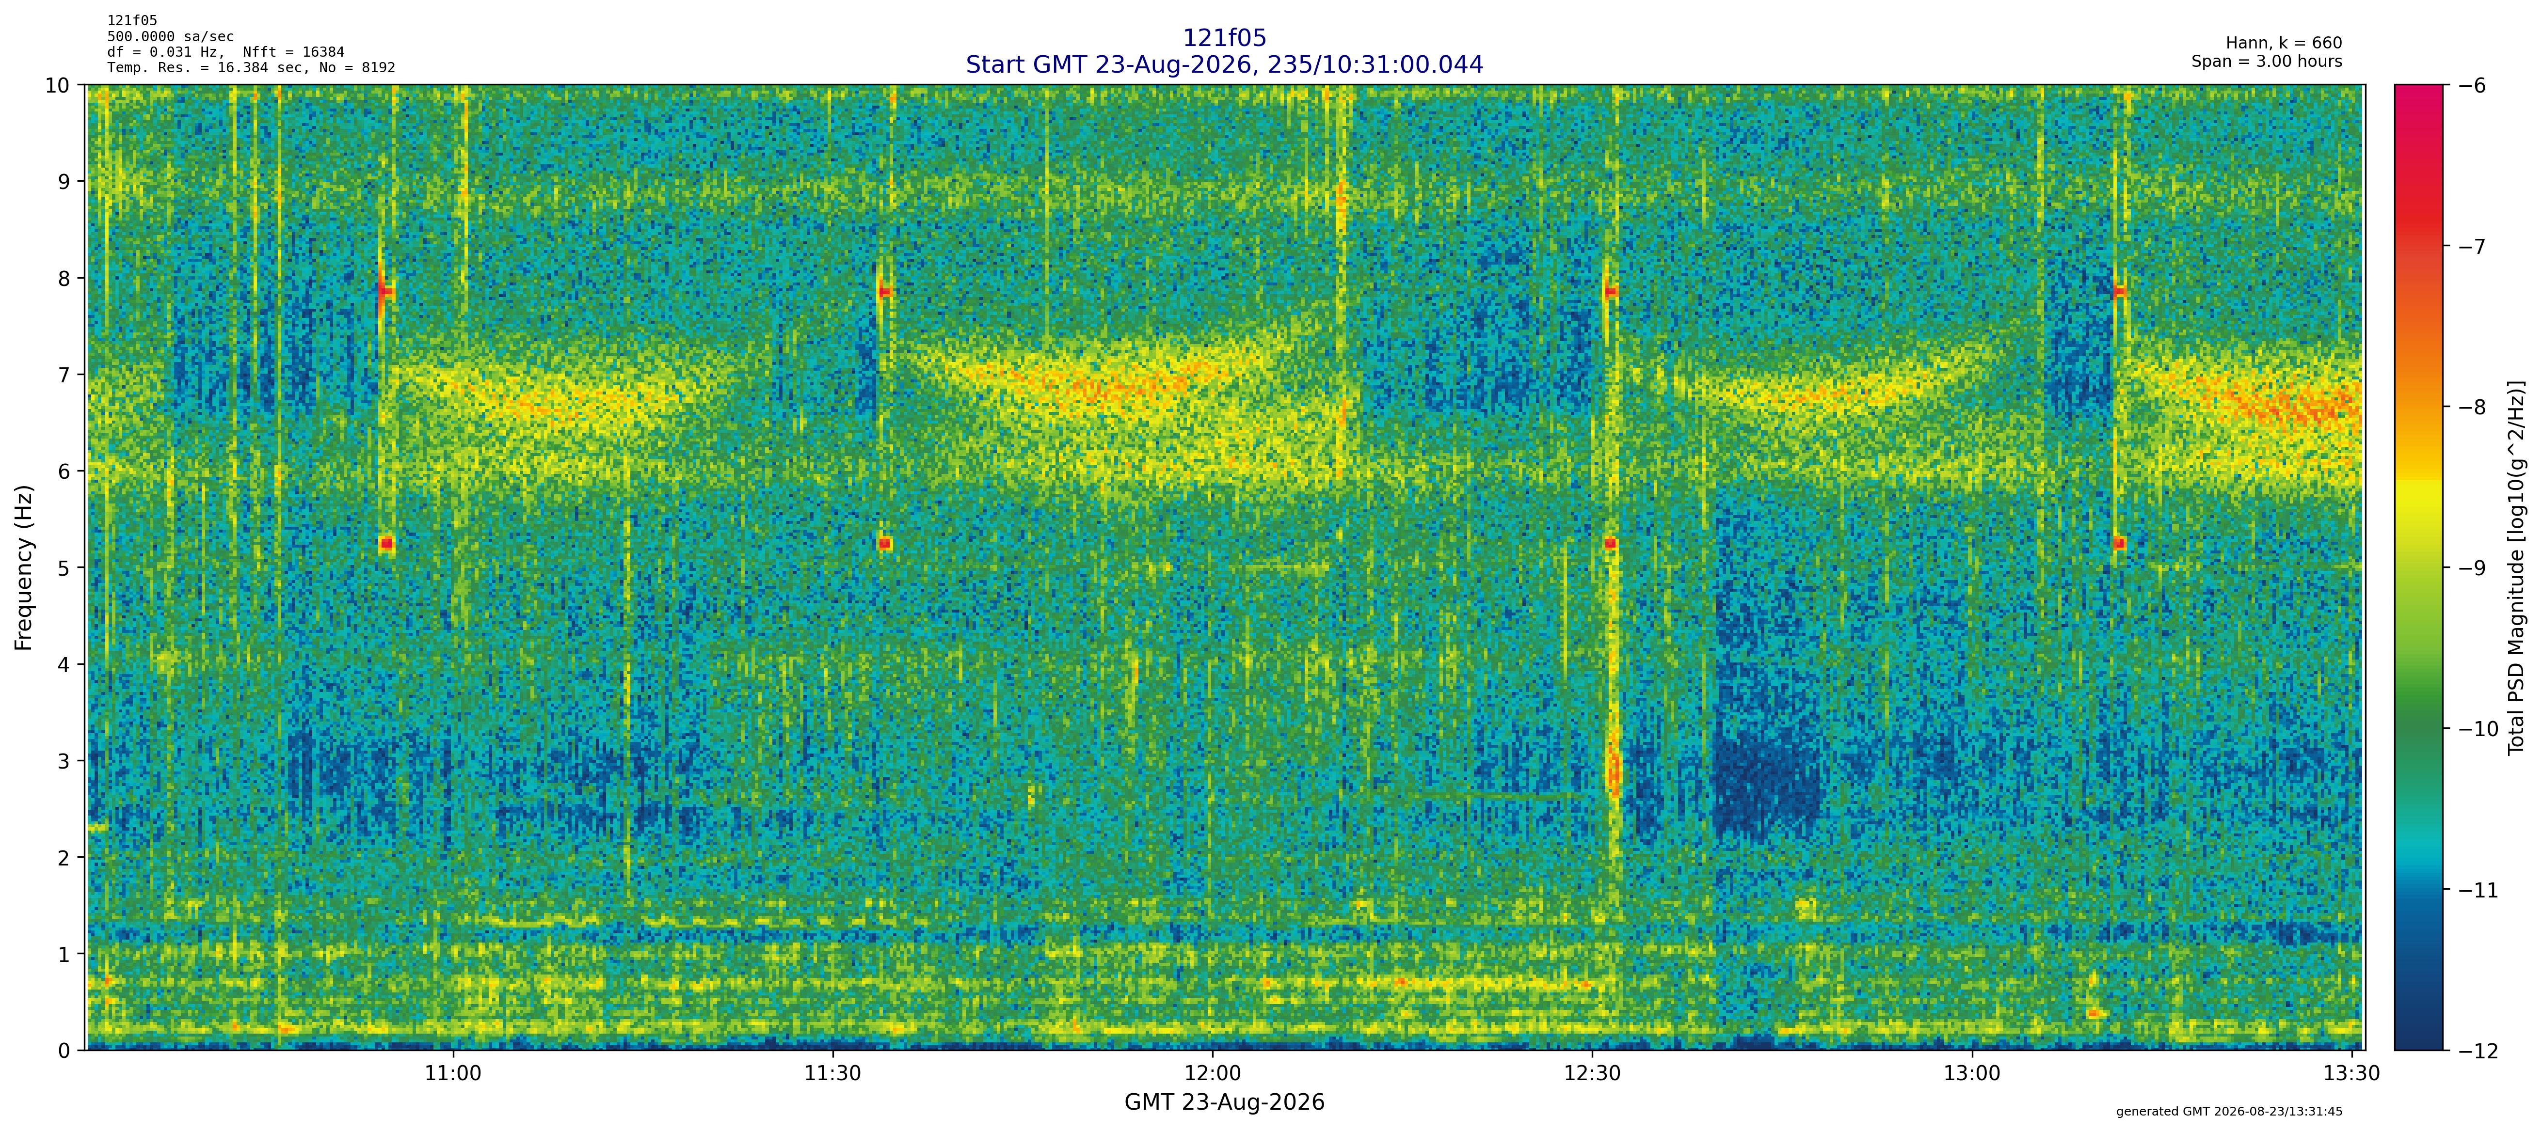Viewport: 2542px width, 1132px height.
Task: Click the "GMT 23-Aug-2026" time axis label
Action: (1224, 1102)
